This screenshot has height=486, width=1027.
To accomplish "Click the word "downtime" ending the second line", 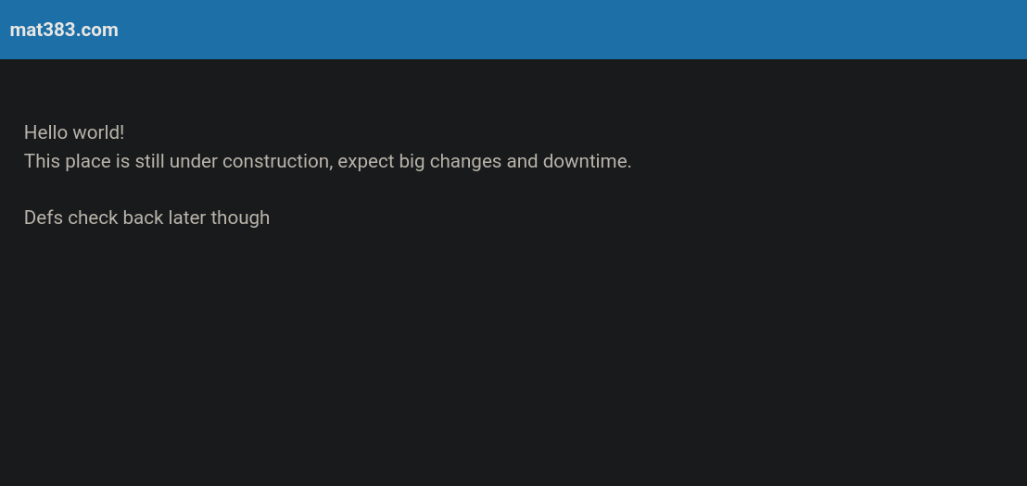I will point(585,161).
